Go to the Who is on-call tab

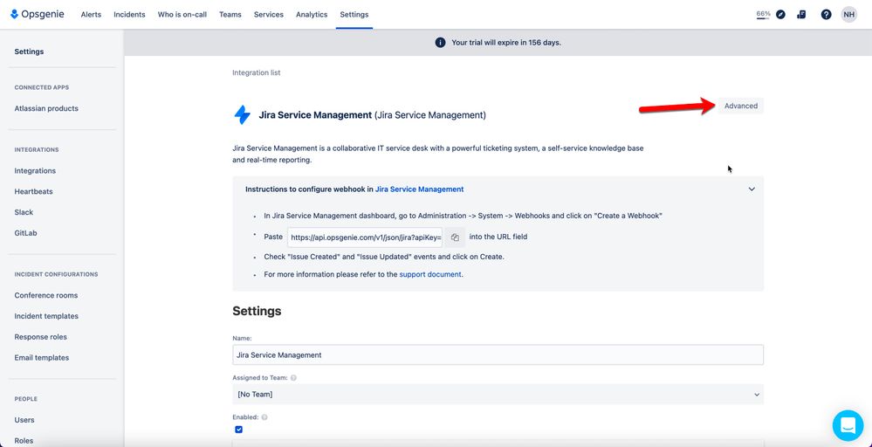click(182, 15)
